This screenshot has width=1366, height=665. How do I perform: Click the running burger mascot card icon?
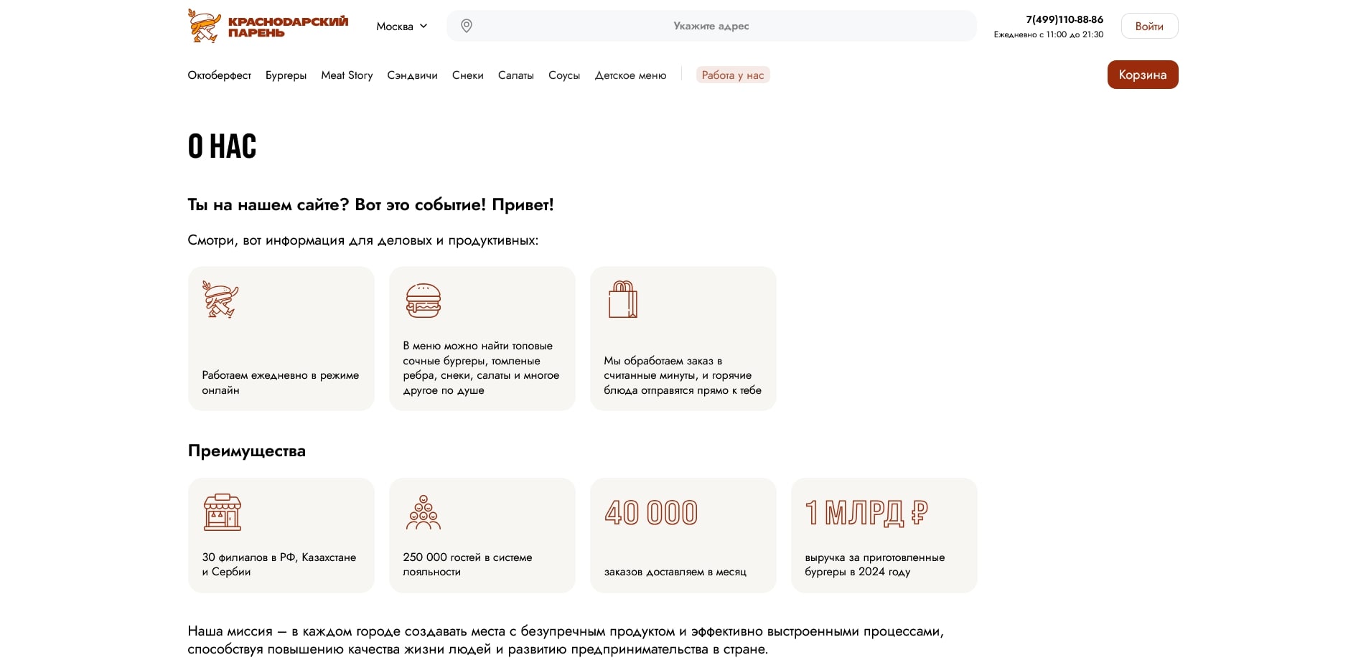tap(220, 299)
